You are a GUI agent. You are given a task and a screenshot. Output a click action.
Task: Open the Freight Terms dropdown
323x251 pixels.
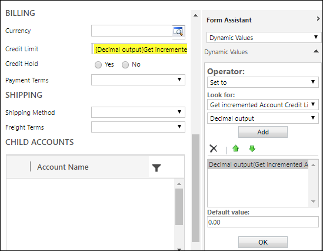point(138,127)
